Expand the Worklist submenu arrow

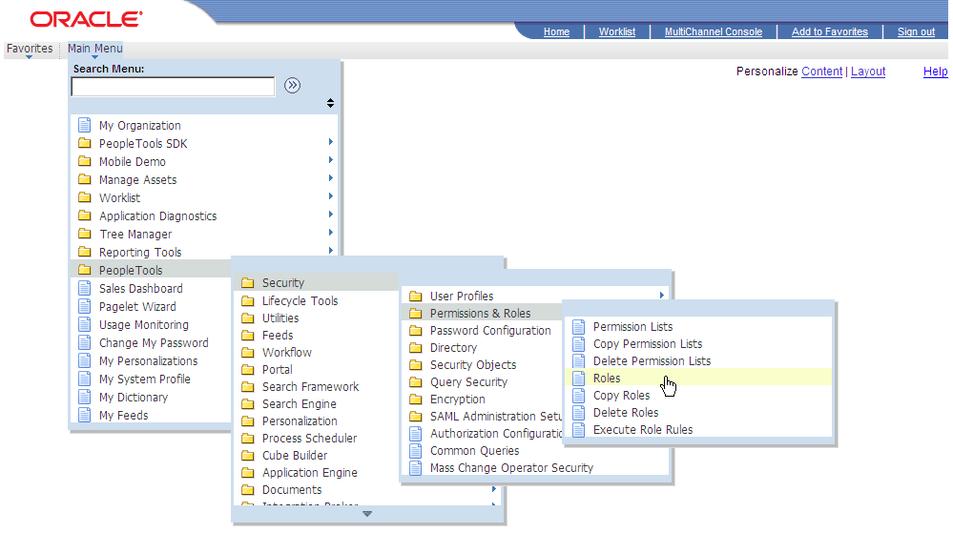point(331,196)
